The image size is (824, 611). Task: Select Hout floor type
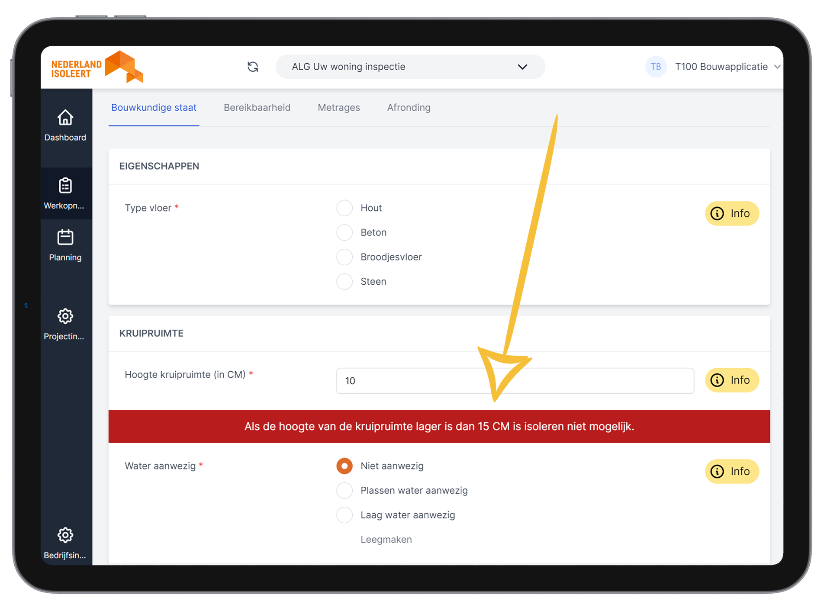pos(344,208)
